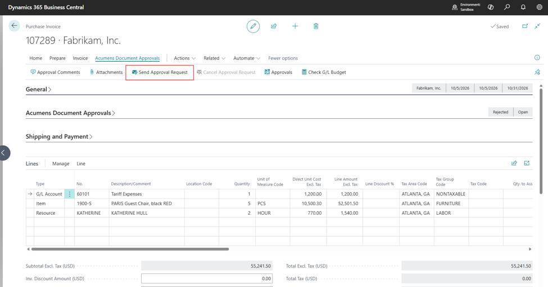Click '10/31/2026' General summary date
The width and height of the screenshot is (548, 287).
pyautogui.click(x=518, y=88)
